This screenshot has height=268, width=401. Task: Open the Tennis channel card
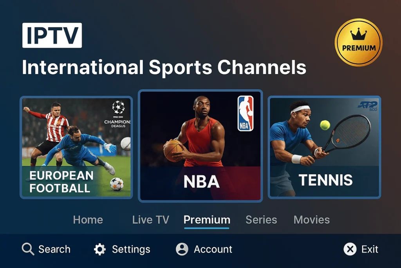coord(324,147)
